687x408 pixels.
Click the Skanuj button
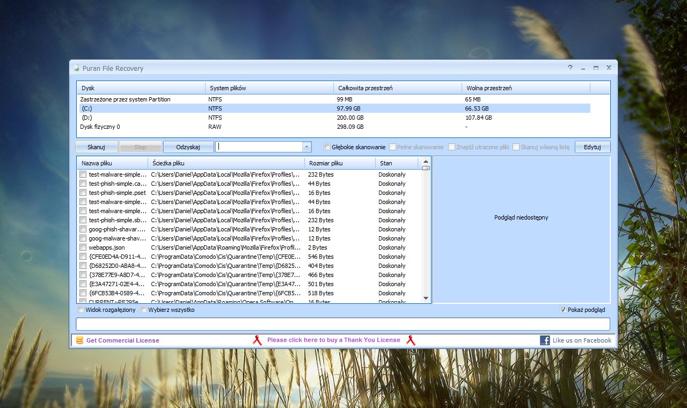click(x=96, y=147)
